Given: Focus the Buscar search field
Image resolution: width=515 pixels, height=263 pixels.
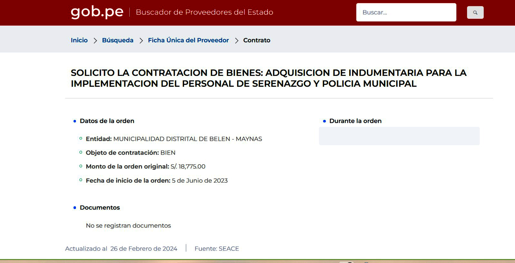Looking at the screenshot, I should (406, 13).
